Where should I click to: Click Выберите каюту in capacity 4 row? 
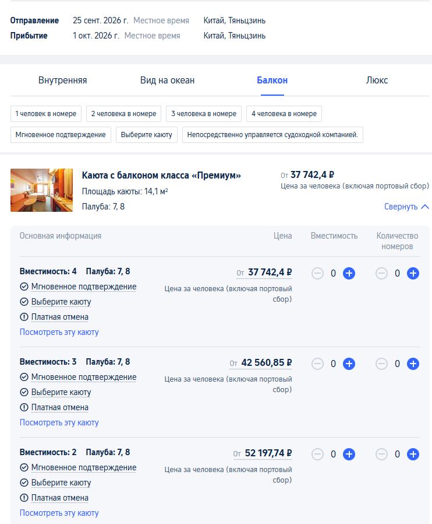(x=61, y=302)
